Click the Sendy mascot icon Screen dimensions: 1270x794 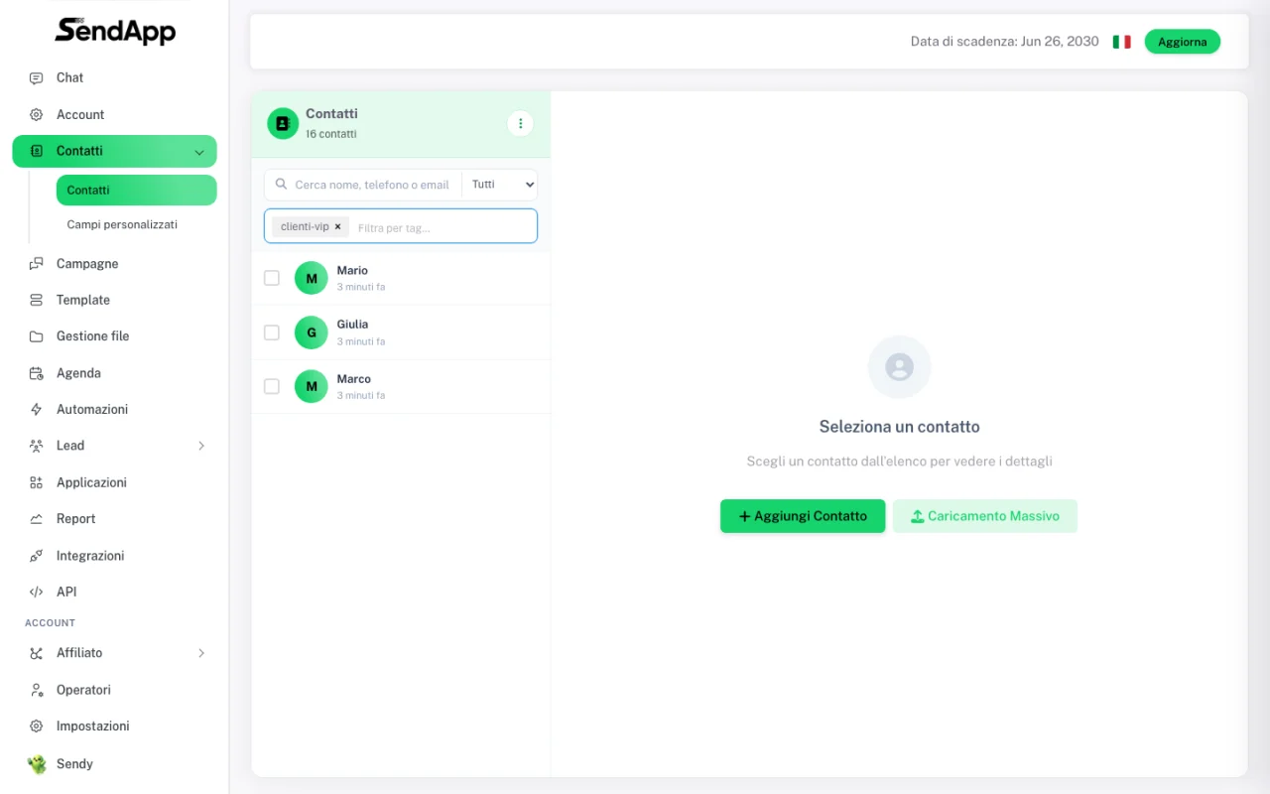pyautogui.click(x=37, y=764)
